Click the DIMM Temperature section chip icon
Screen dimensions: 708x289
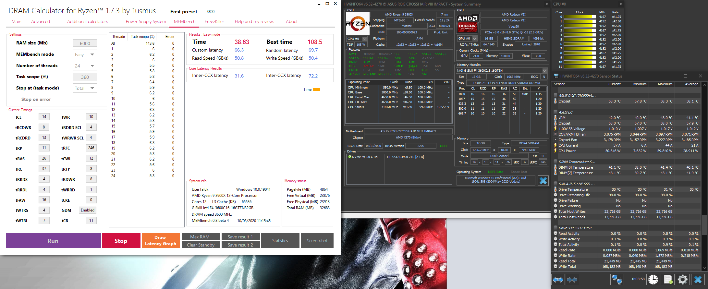[x=555, y=162]
